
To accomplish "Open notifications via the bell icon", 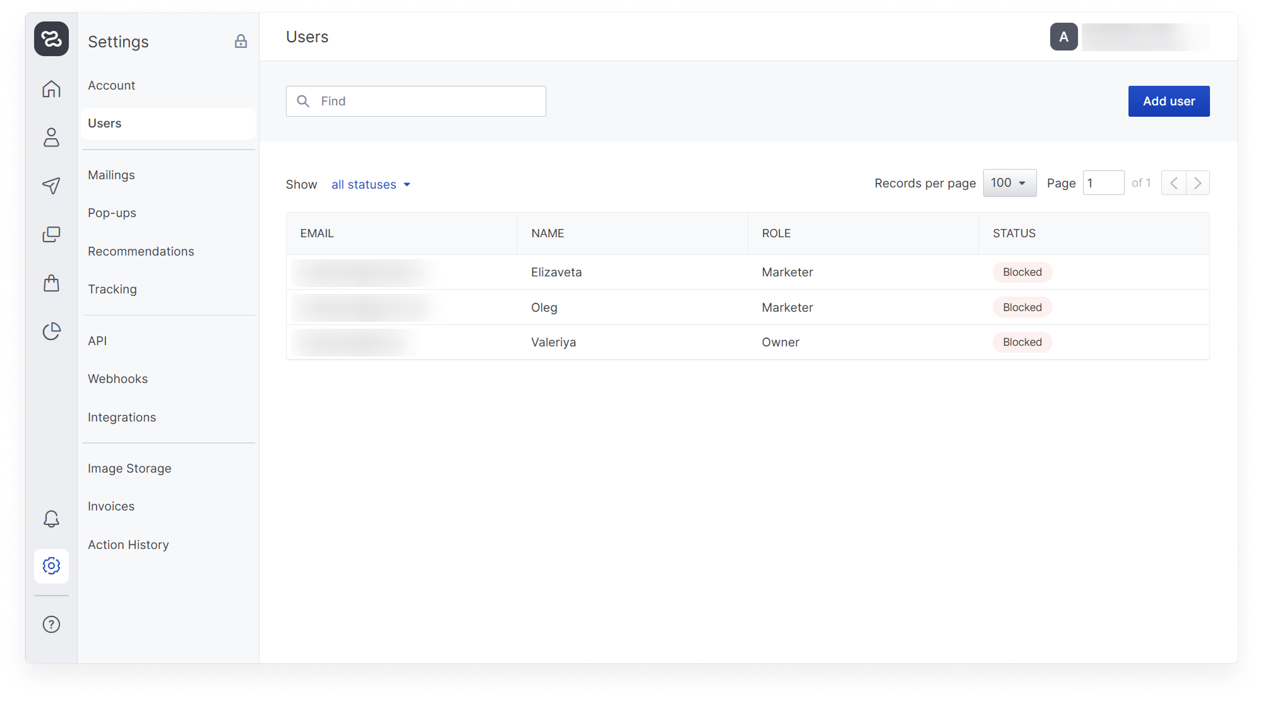I will coord(51,519).
